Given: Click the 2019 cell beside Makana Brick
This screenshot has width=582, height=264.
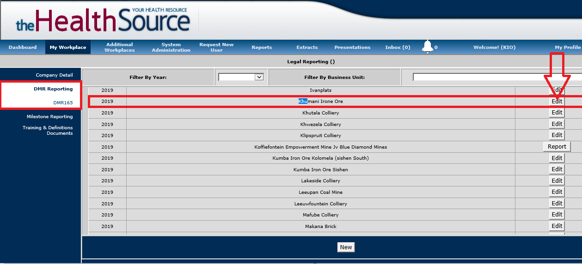Looking at the screenshot, I should click(107, 227).
